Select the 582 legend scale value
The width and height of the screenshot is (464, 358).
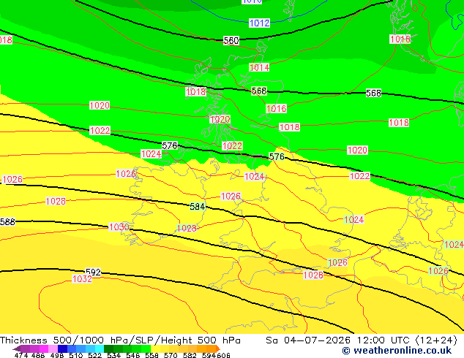click(x=190, y=355)
